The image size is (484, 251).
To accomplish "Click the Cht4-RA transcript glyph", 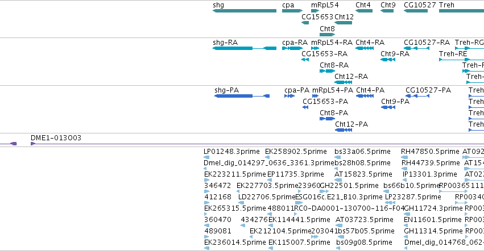I will (x=365, y=48).
